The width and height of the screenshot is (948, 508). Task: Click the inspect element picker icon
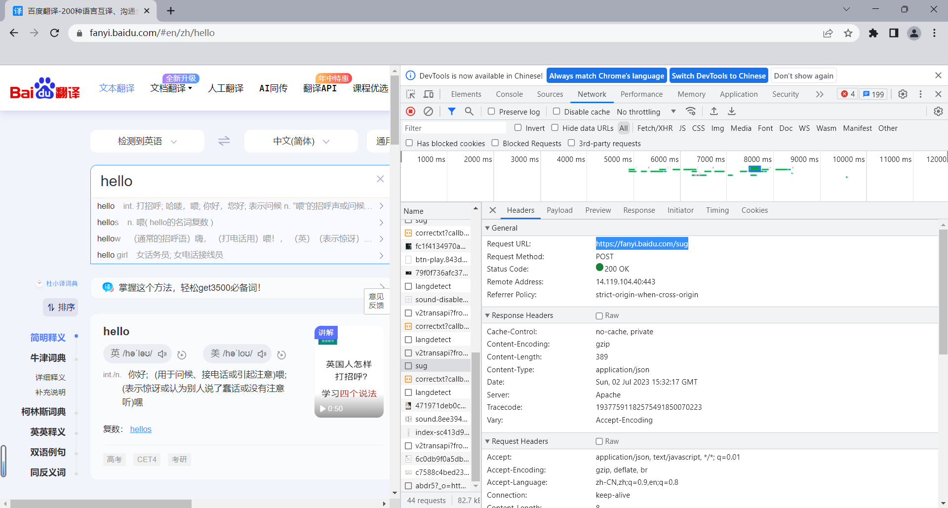tap(410, 94)
